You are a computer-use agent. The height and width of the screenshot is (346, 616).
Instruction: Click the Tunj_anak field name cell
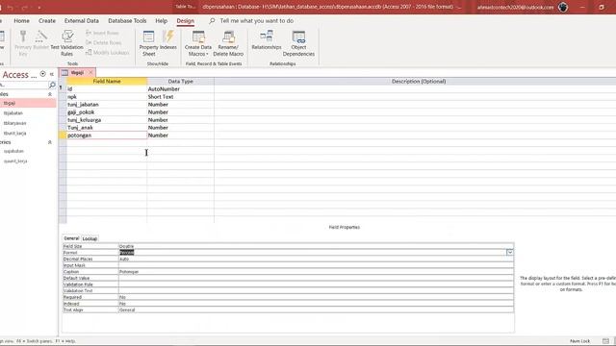[x=107, y=128]
